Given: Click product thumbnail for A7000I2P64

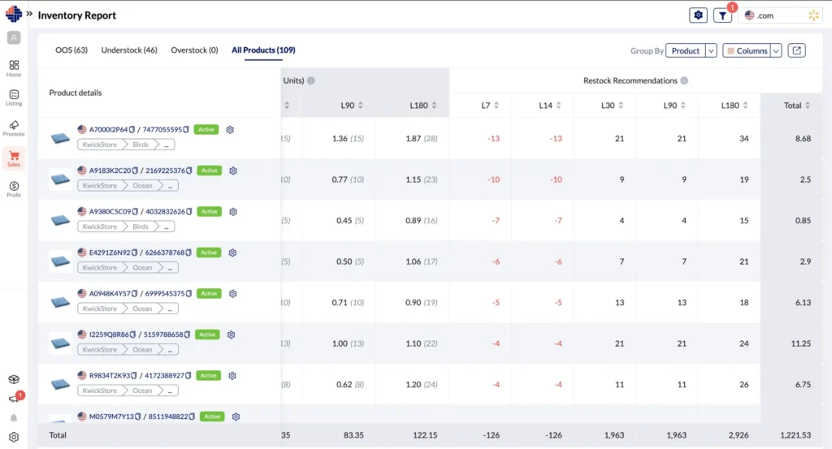Looking at the screenshot, I should (60, 138).
